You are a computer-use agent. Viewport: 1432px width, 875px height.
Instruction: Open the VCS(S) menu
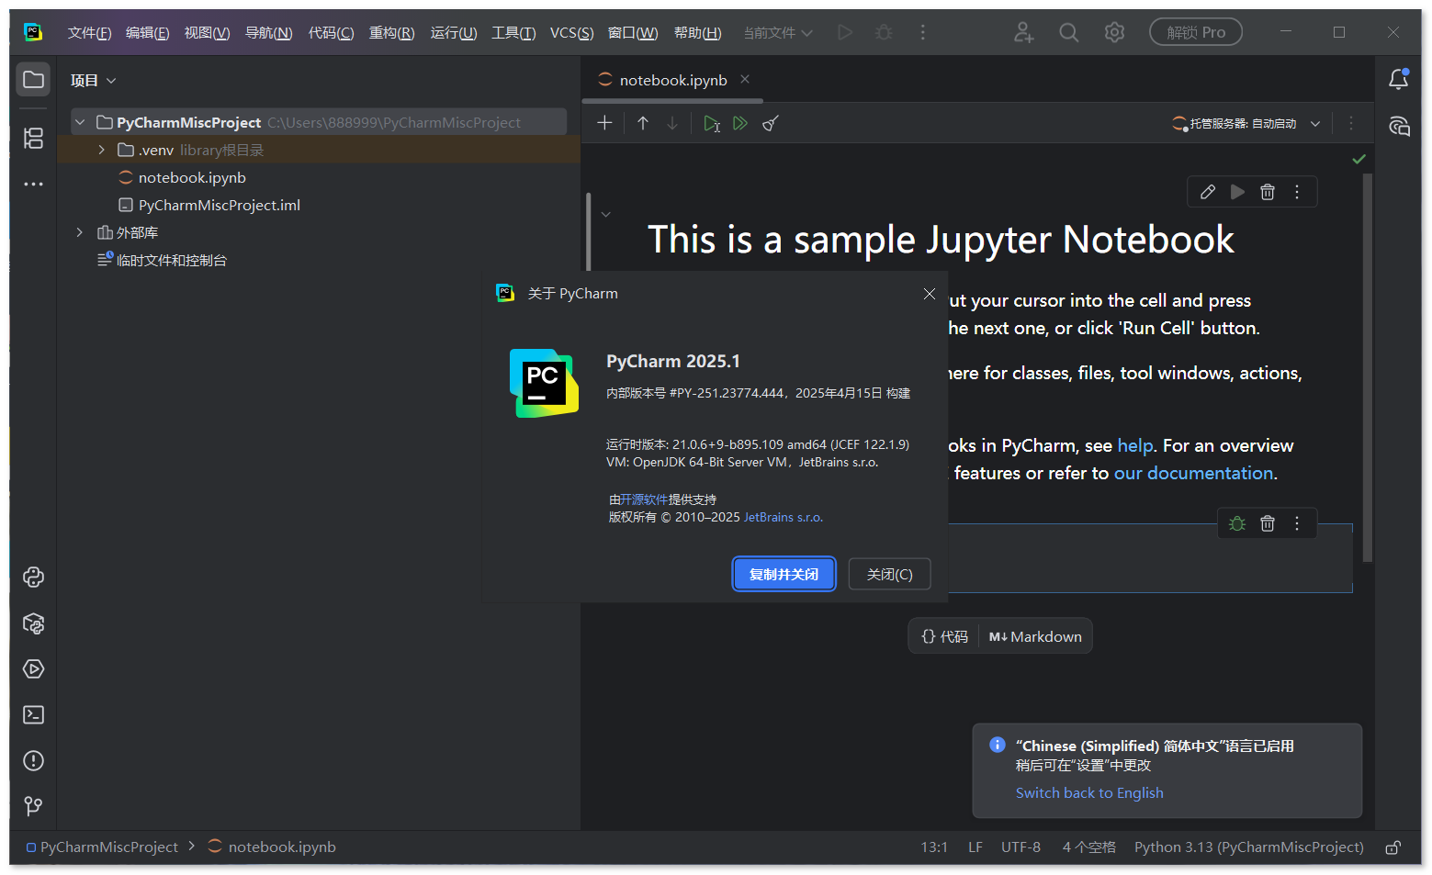click(x=571, y=32)
